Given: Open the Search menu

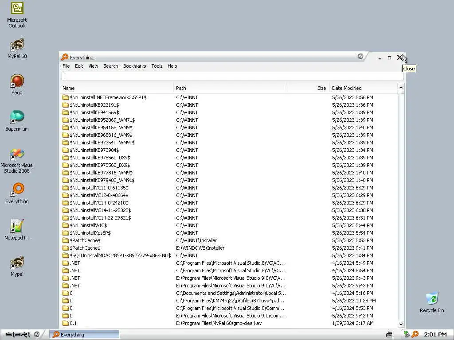Looking at the screenshot, I should (x=110, y=66).
